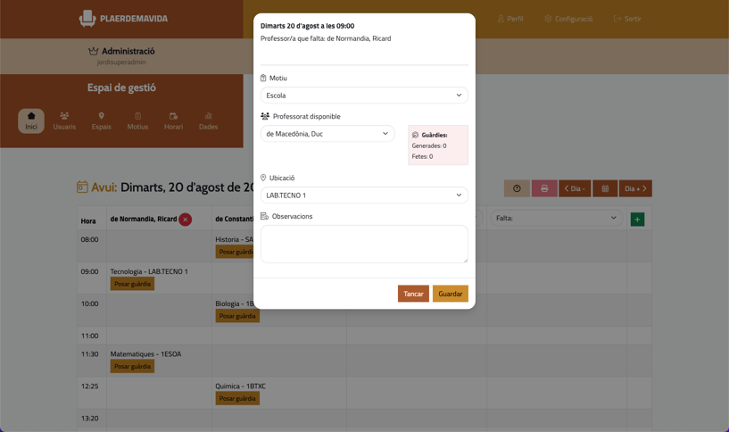This screenshot has width=729, height=432.
Task: Go to the next day with Dia +
Action: point(635,188)
